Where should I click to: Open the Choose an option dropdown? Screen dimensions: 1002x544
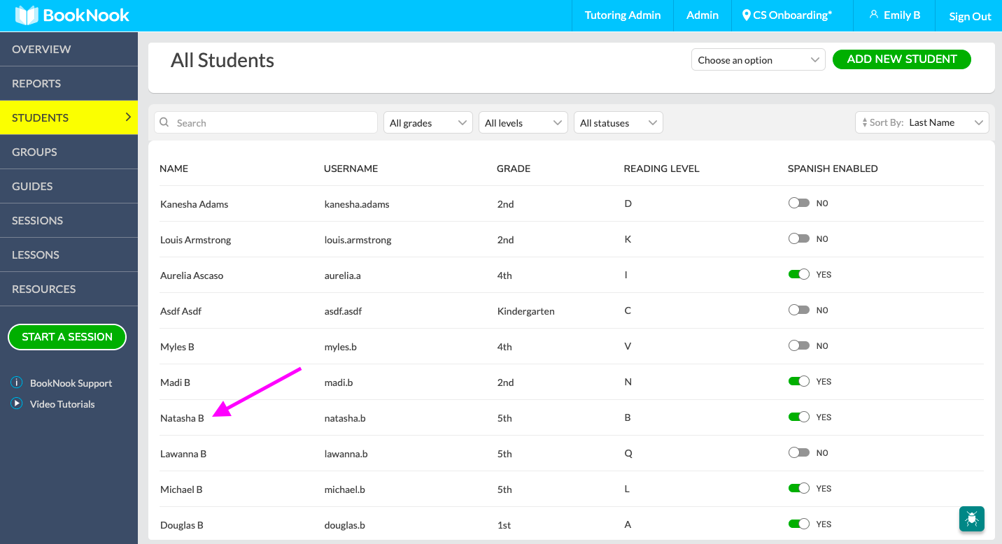758,59
